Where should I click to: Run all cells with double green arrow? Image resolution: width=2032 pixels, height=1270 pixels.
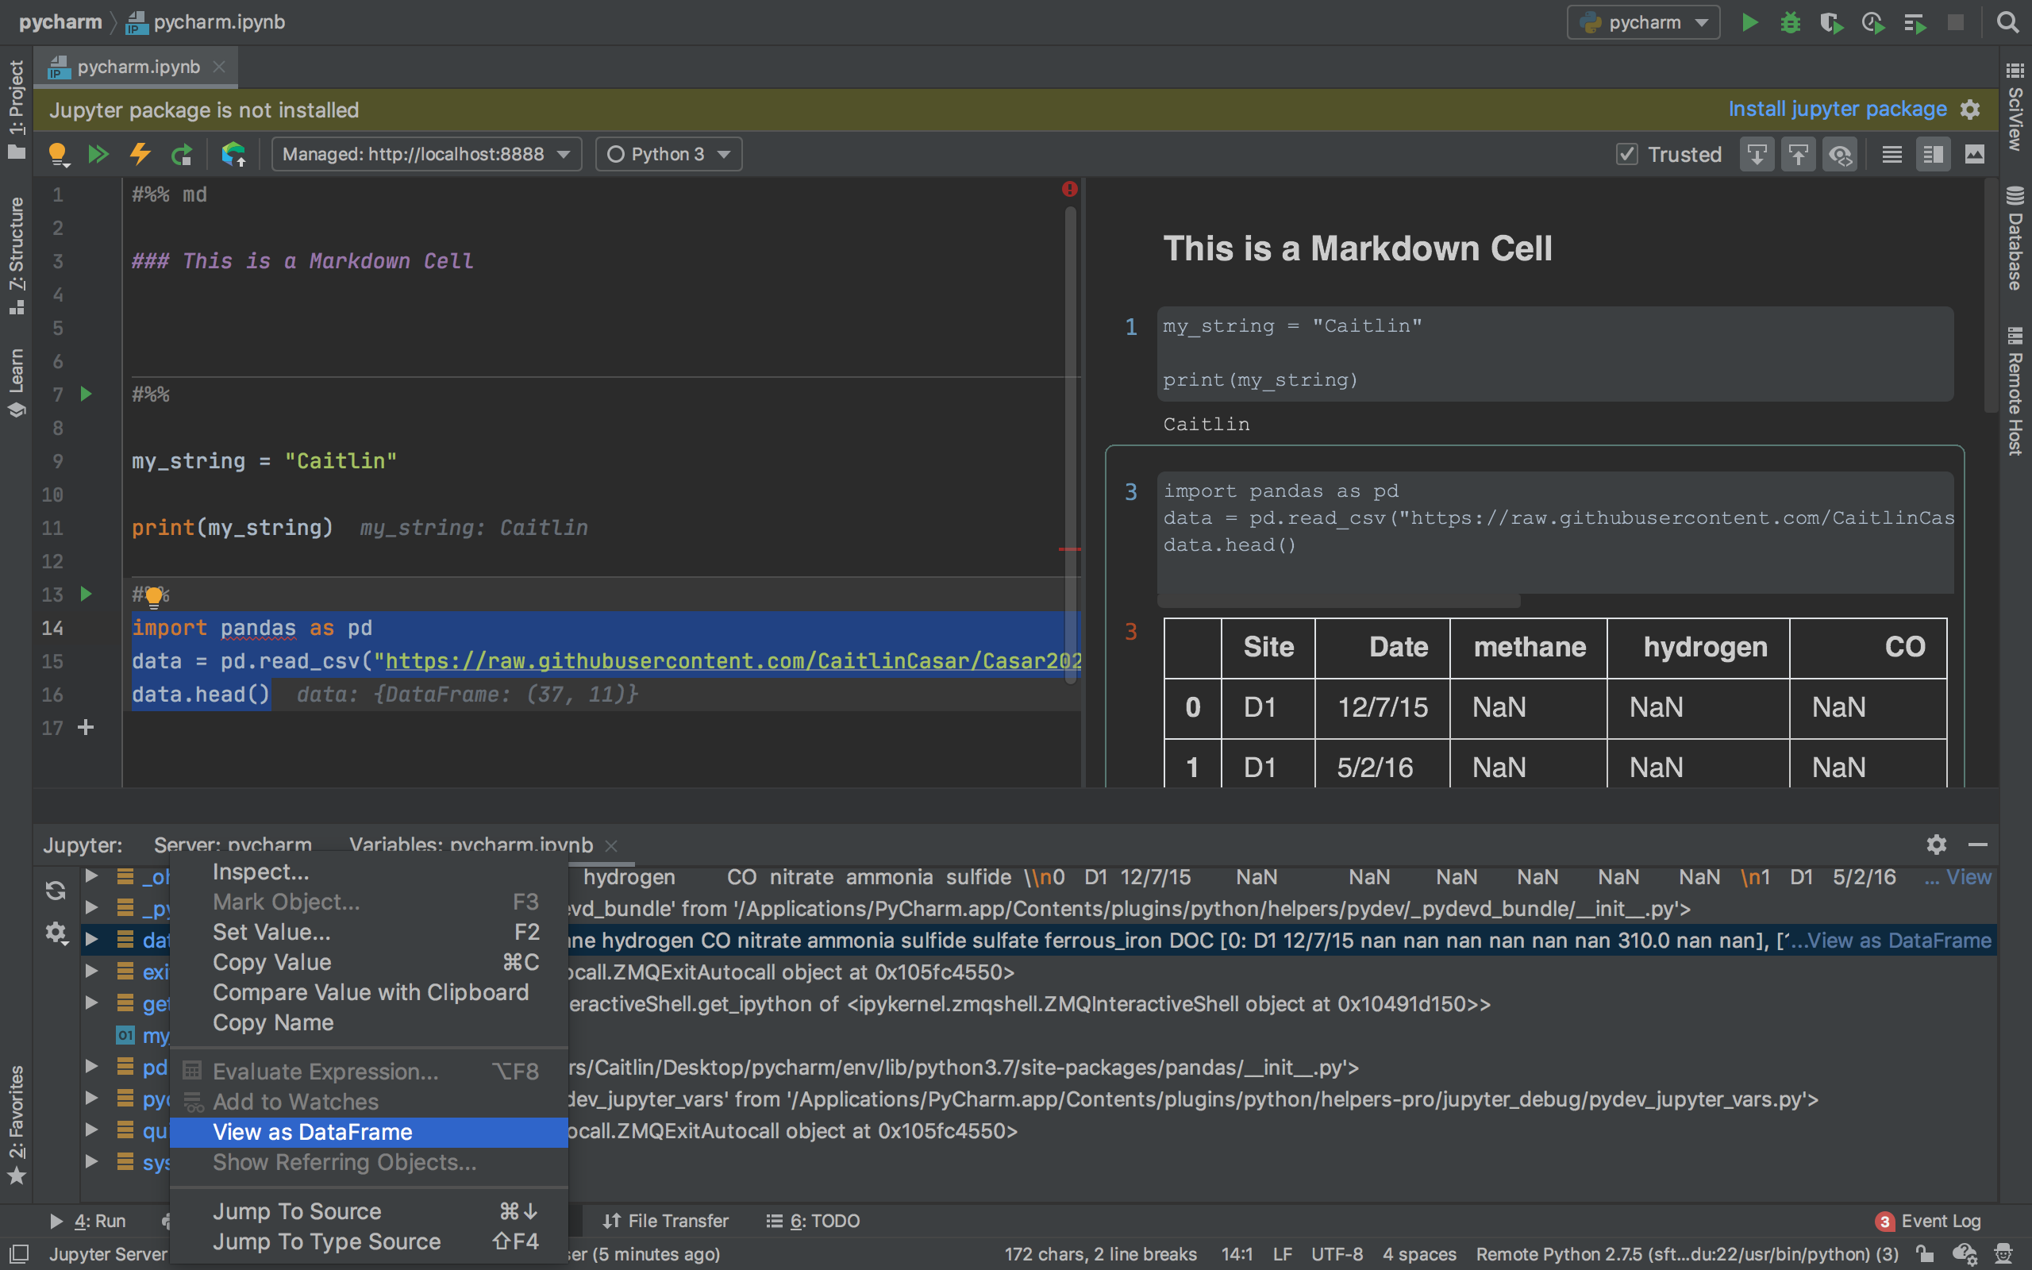coord(98,155)
